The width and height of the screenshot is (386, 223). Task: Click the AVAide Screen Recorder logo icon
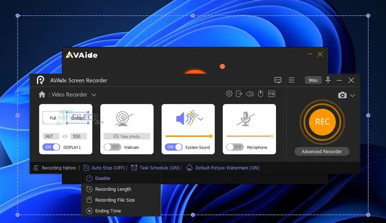40,80
